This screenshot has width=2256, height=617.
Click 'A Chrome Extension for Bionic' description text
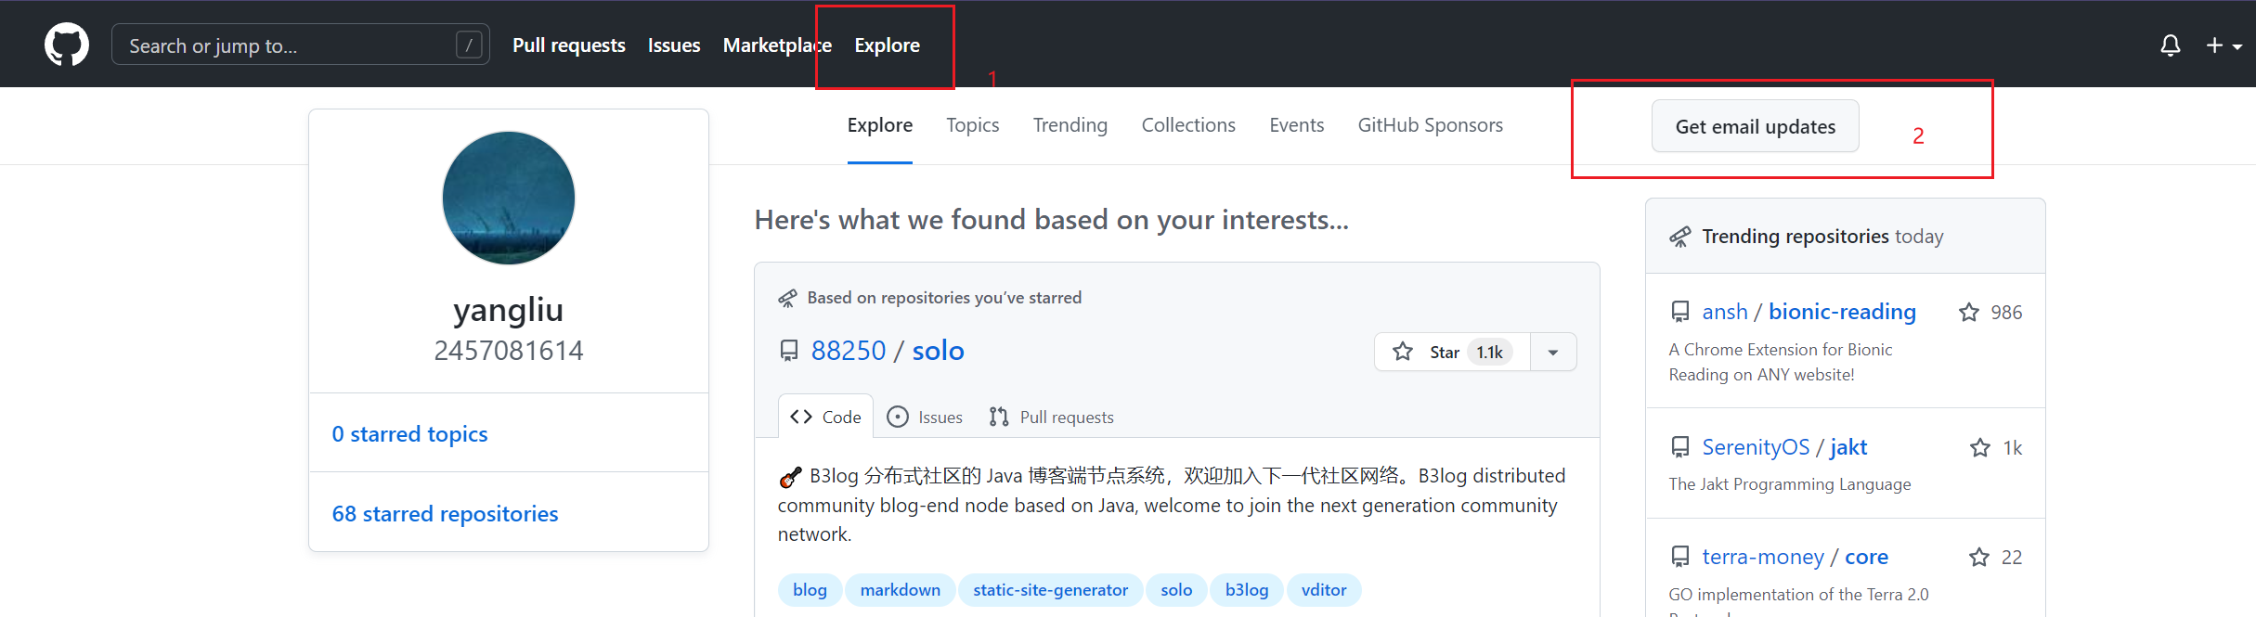tap(1781, 350)
